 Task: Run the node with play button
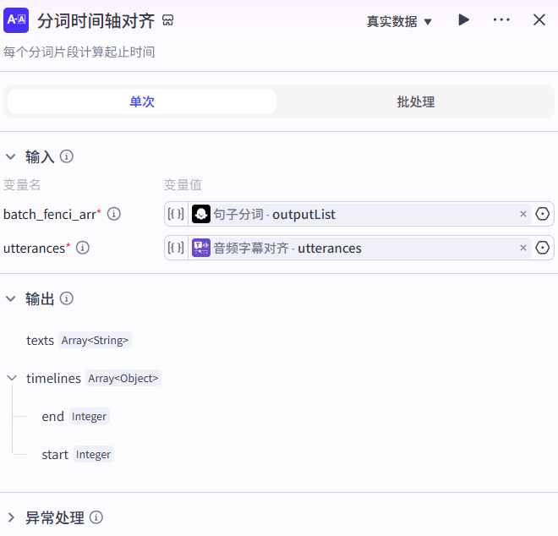pyautogui.click(x=463, y=20)
